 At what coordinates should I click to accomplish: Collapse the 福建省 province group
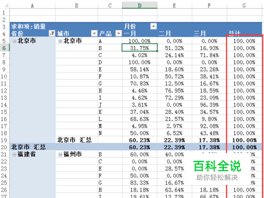pos(14,155)
